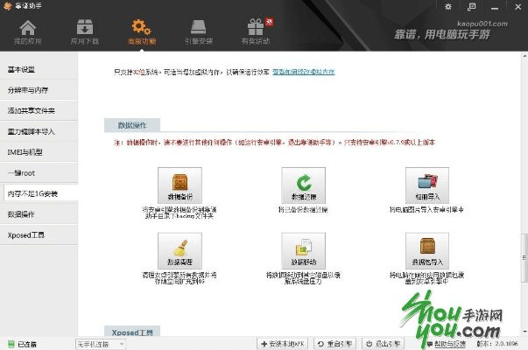
Task: Click the version number 2.0.1096 text
Action: coord(497,344)
